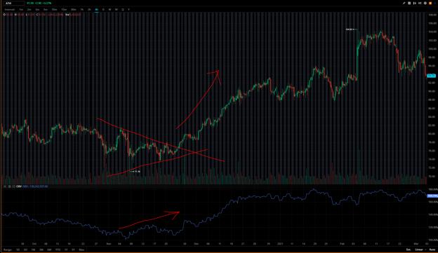This screenshot has height=253, width=438.
Task: Select the 1h interval
Action: [82, 10]
